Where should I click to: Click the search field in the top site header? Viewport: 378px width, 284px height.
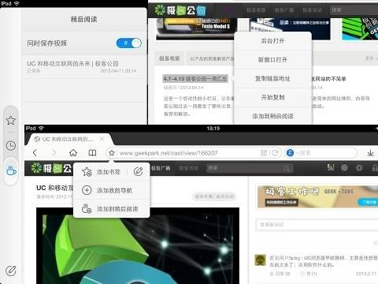point(353,10)
